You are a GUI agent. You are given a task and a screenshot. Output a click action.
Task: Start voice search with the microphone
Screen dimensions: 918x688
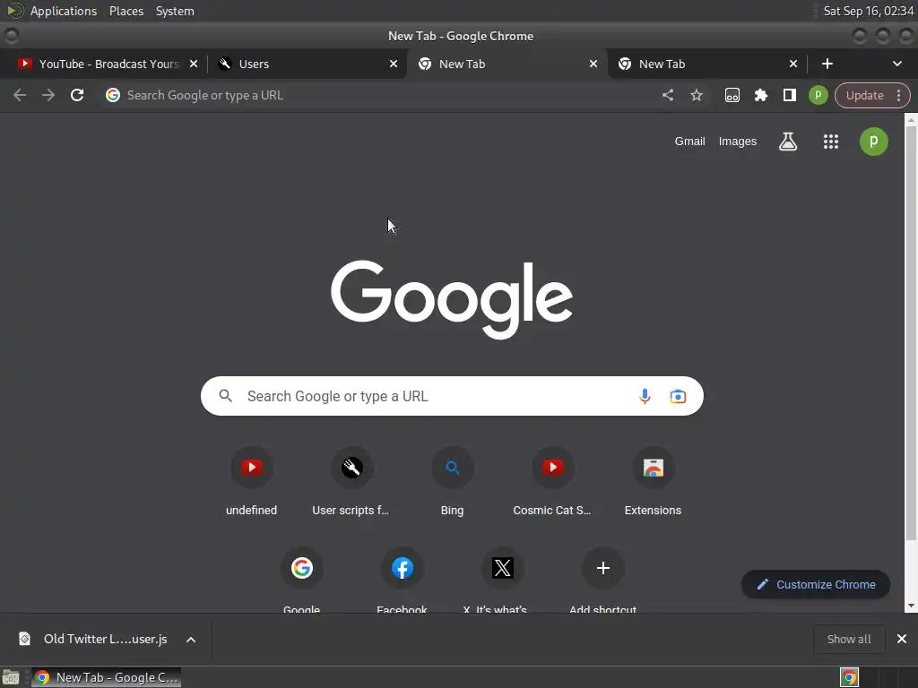(x=644, y=396)
